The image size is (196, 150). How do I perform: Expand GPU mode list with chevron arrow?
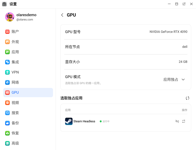pos(183,79)
